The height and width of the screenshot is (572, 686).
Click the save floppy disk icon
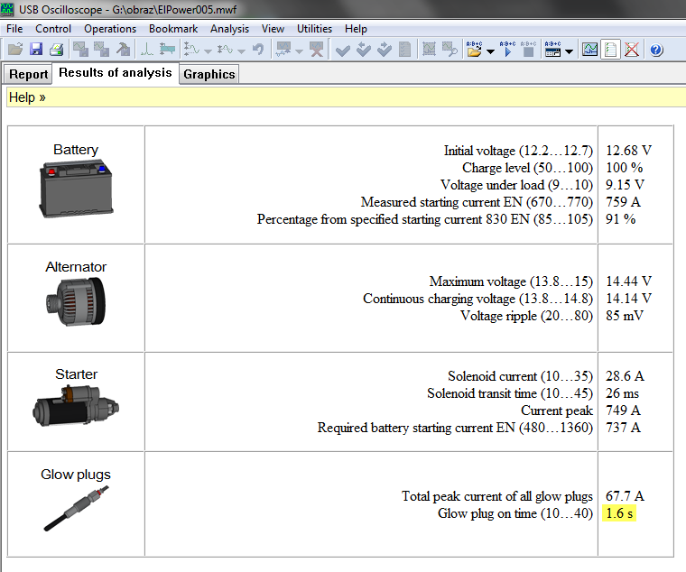(35, 50)
